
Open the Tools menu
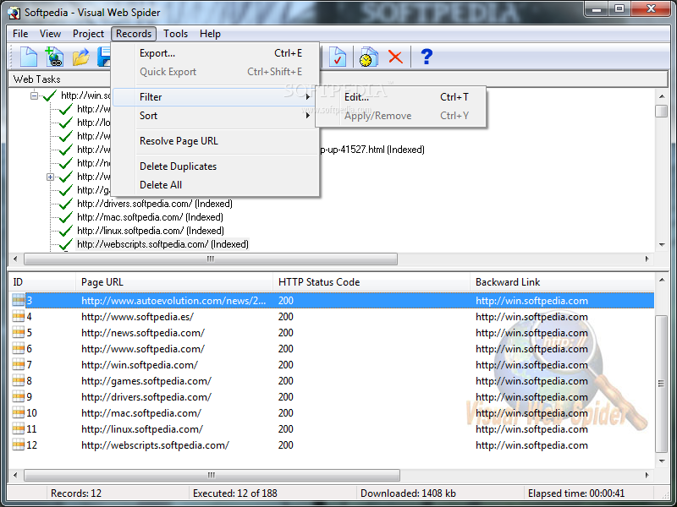175,34
